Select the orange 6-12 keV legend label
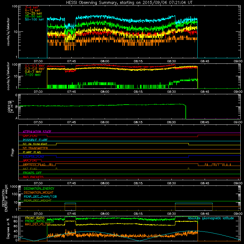 click(x=32, y=10)
